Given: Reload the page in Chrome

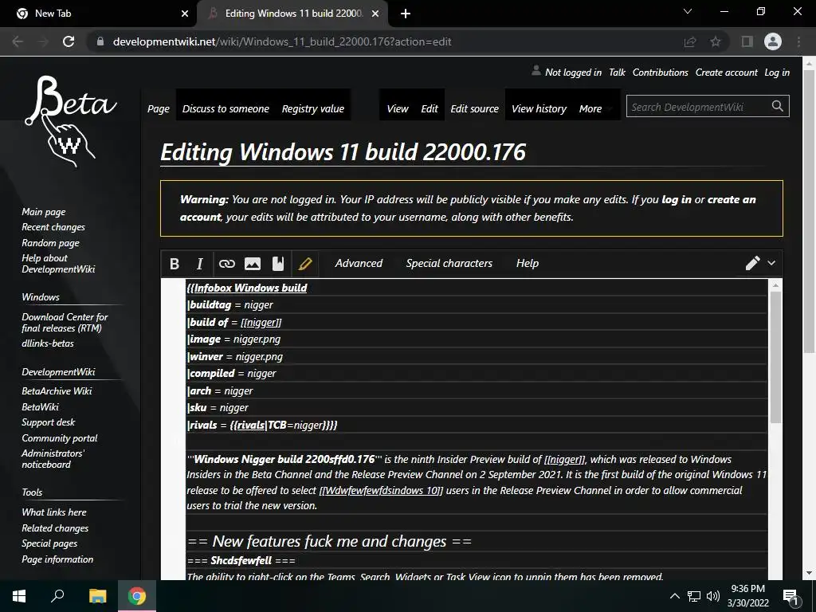Looking at the screenshot, I should (x=69, y=41).
